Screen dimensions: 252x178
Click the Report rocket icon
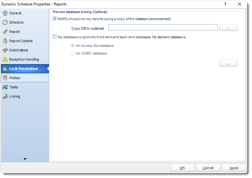(5, 32)
